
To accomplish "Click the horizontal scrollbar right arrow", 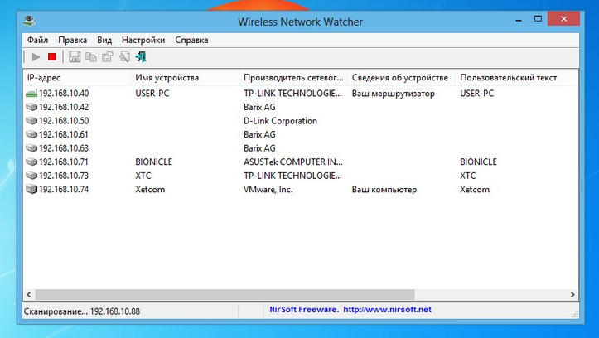I will (572, 294).
